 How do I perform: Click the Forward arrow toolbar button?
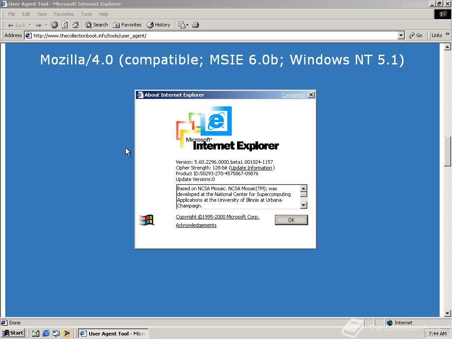point(39,25)
